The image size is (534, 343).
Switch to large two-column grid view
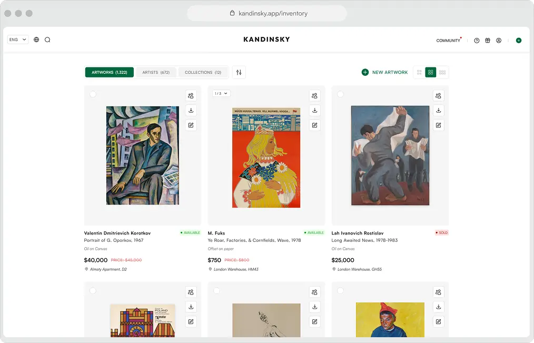coord(419,72)
